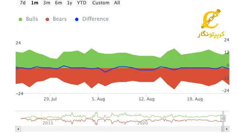Click the red Bears legend dot
237x133 pixels.
(47, 19)
